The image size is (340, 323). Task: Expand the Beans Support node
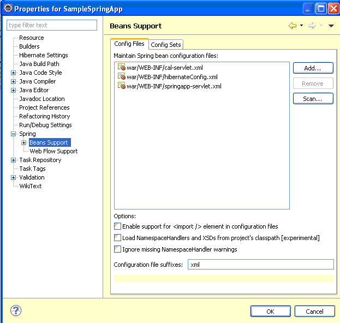click(x=24, y=142)
